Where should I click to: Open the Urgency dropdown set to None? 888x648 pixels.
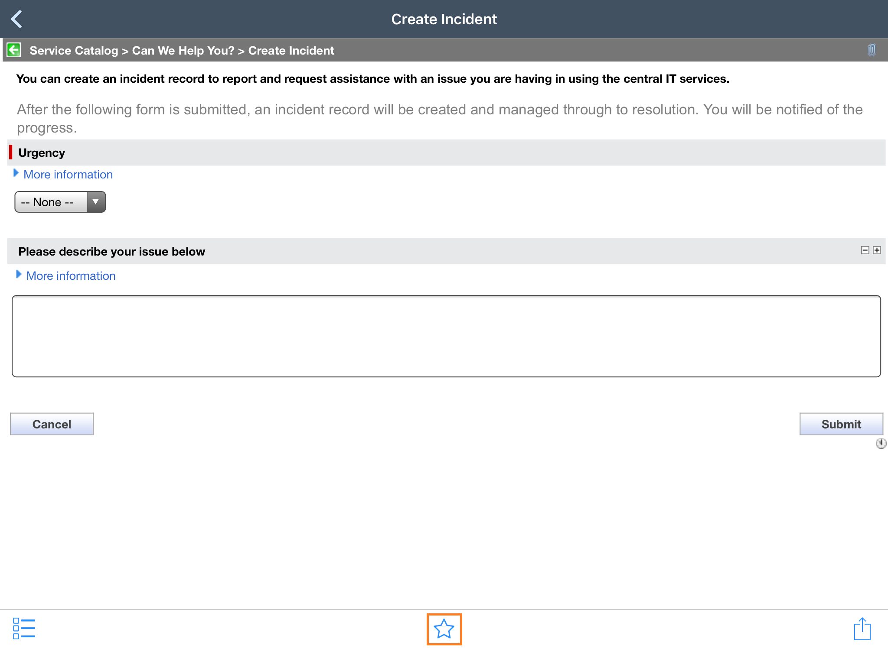pyautogui.click(x=50, y=201)
